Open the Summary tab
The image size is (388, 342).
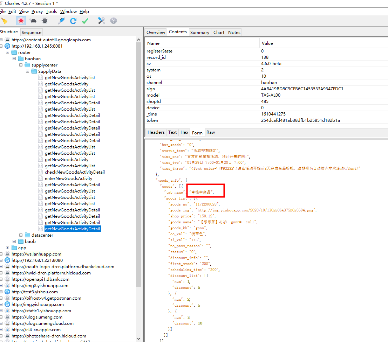[200, 32]
